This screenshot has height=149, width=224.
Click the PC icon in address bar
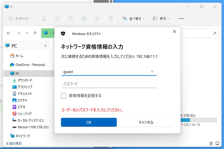[46, 33]
